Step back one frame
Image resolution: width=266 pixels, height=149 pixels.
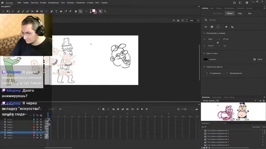click(138, 109)
